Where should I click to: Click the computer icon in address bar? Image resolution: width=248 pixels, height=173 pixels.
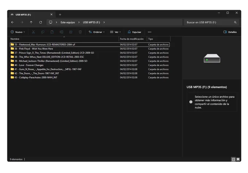(x=50, y=22)
